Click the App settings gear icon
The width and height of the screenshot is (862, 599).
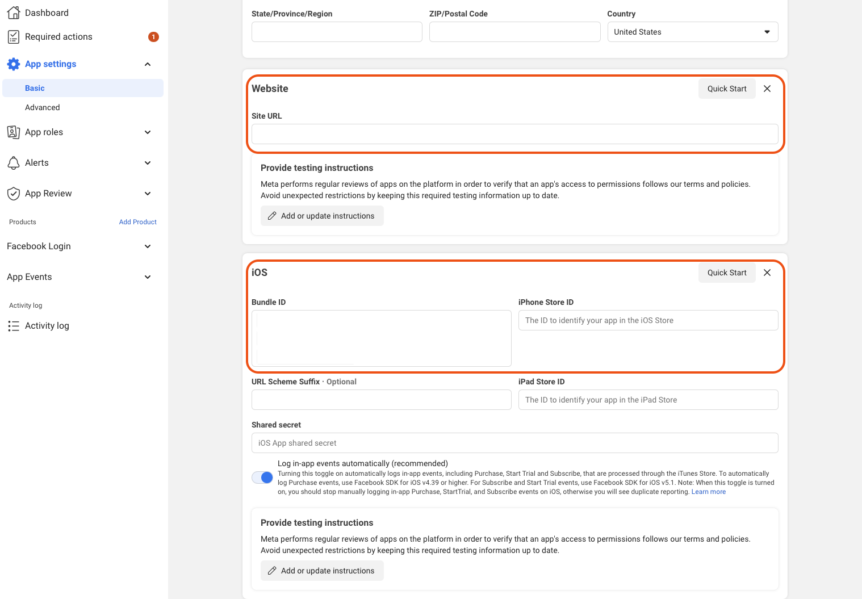coord(14,64)
